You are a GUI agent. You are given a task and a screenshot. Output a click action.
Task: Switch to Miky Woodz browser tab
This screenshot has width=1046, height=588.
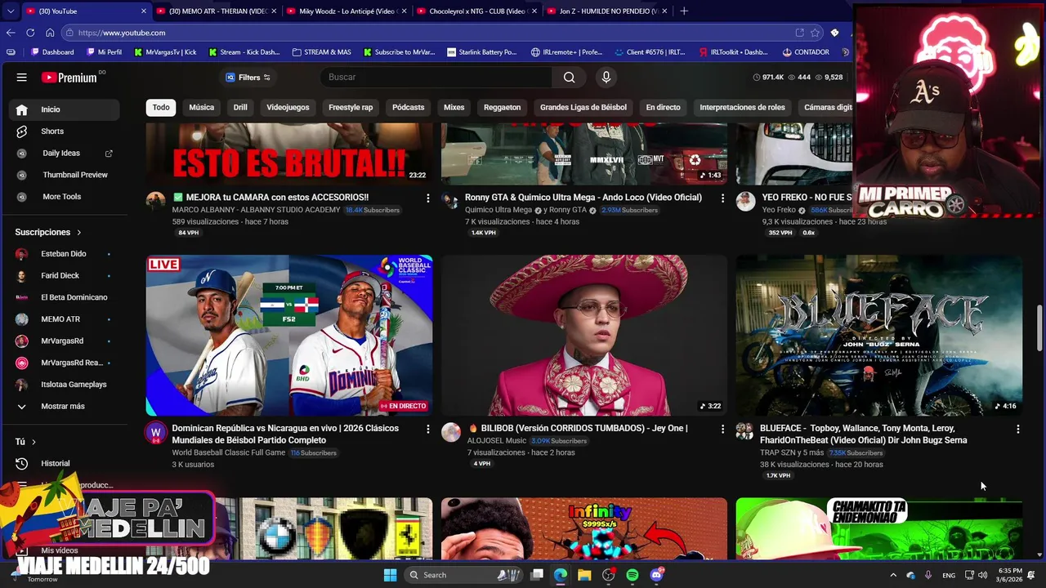346,11
